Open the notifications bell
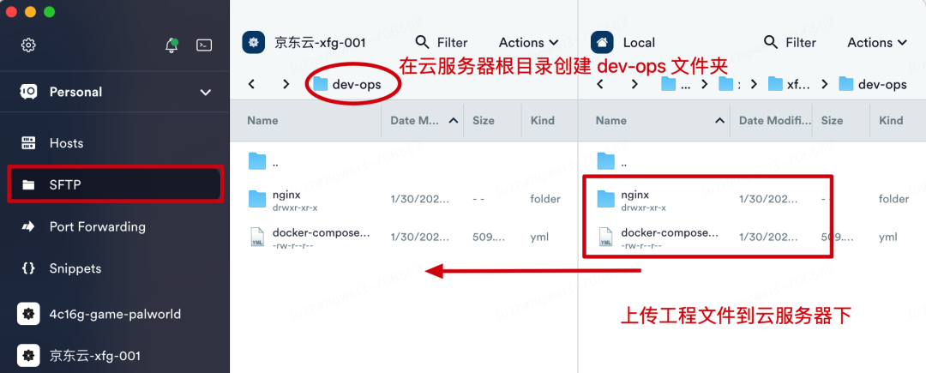The width and height of the screenshot is (926, 373). [x=171, y=45]
